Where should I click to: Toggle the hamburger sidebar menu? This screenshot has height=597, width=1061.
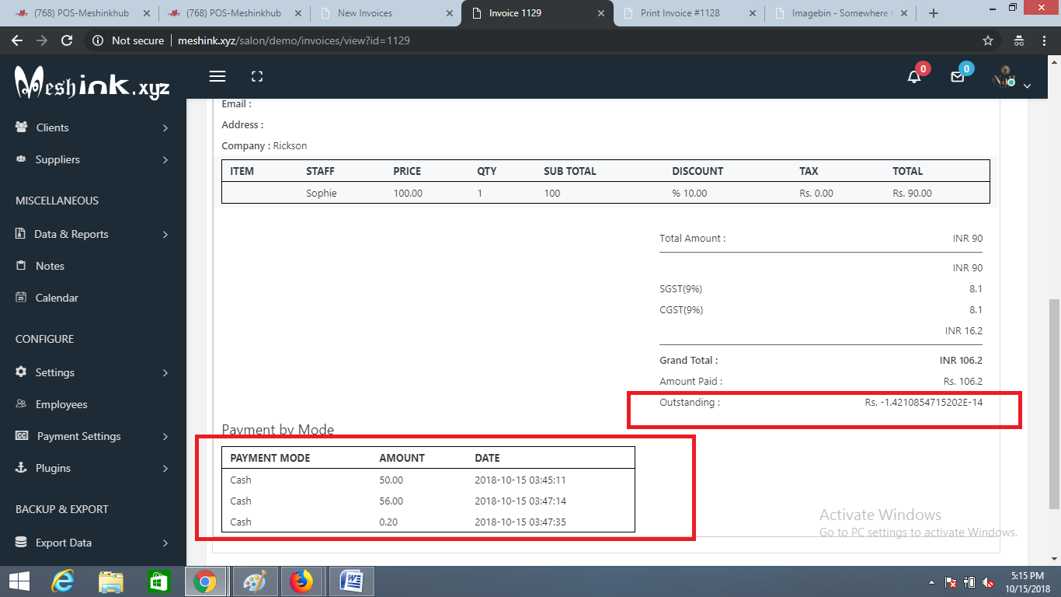point(217,76)
